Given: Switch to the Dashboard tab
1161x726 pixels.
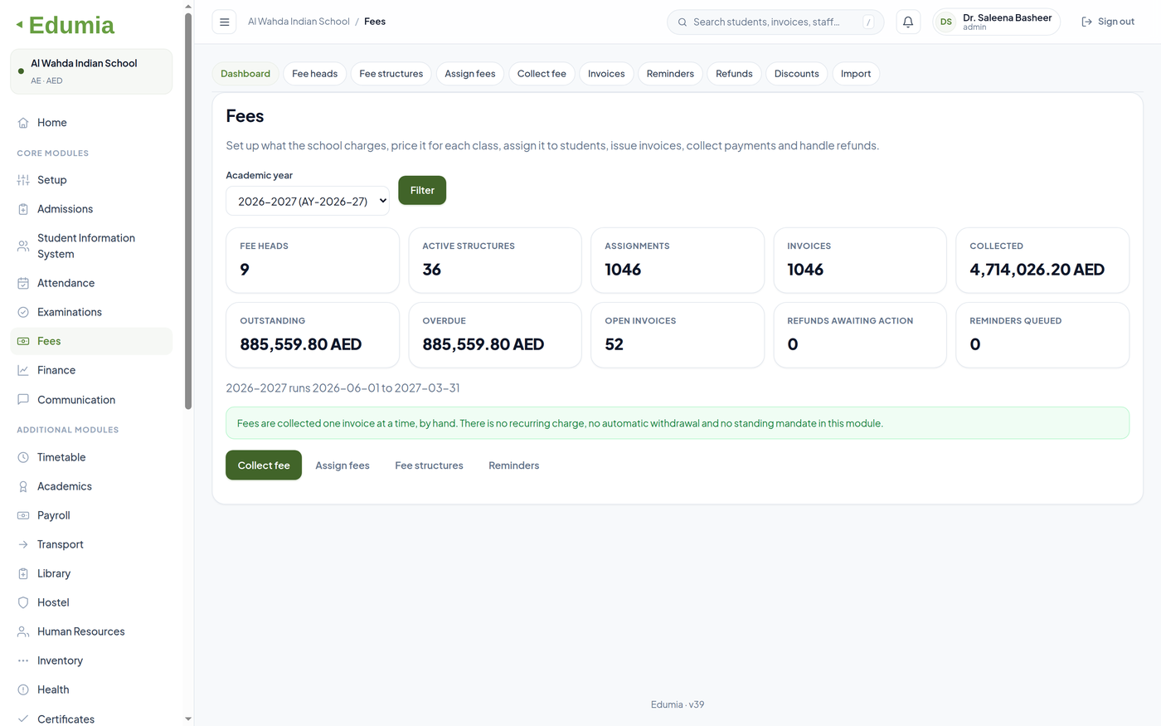Looking at the screenshot, I should [245, 74].
